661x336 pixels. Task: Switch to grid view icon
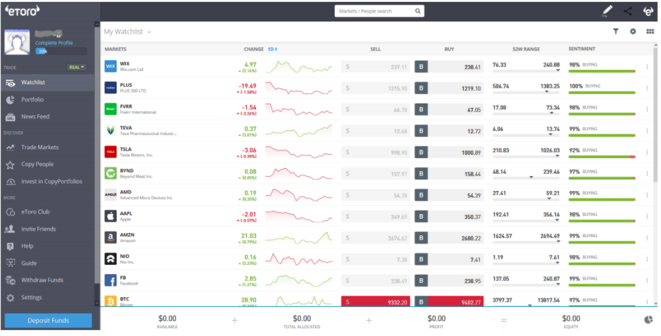point(650,31)
